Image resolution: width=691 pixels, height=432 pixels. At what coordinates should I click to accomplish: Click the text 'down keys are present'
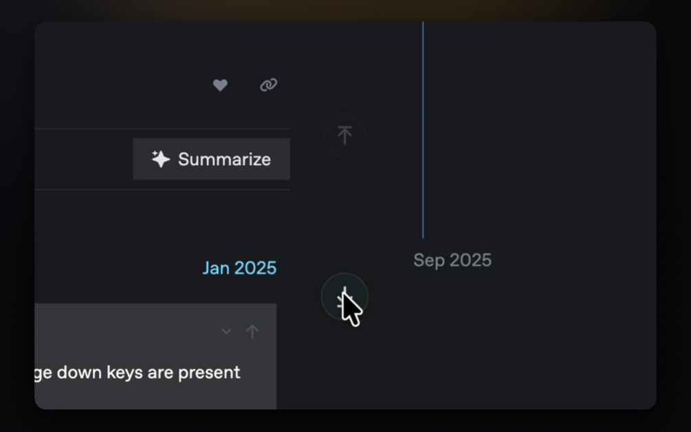pos(149,372)
